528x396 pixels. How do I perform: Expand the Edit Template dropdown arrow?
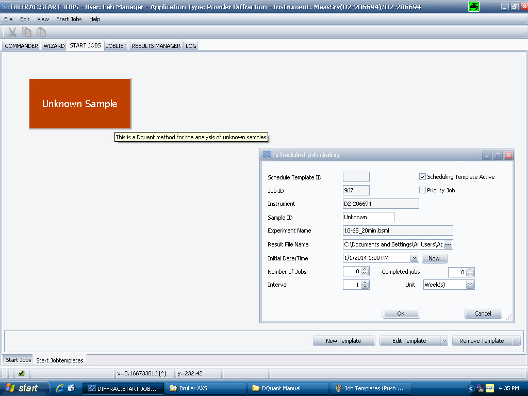(444, 341)
